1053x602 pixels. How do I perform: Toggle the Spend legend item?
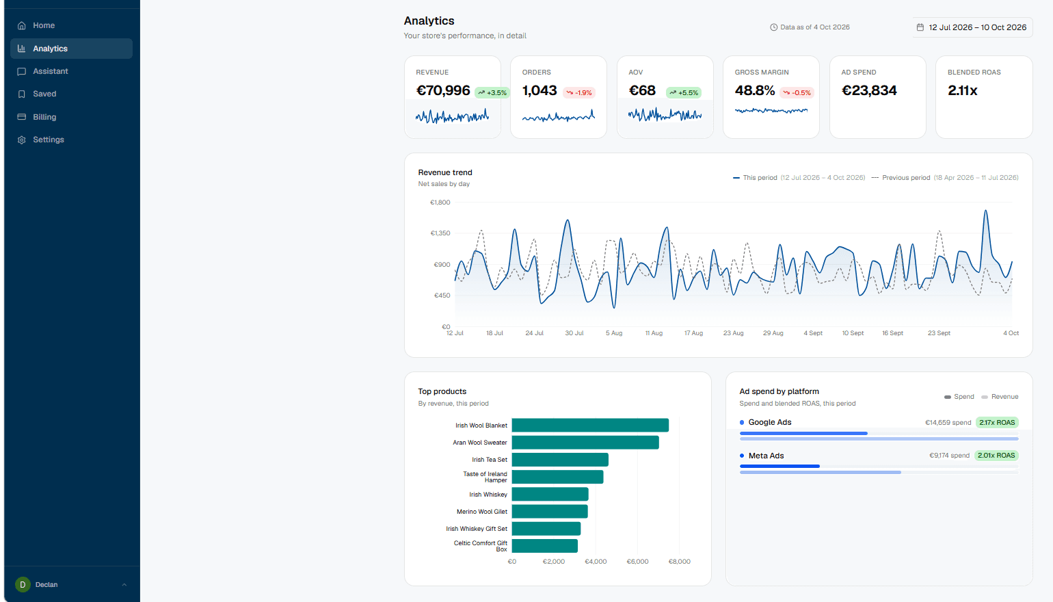click(x=959, y=397)
